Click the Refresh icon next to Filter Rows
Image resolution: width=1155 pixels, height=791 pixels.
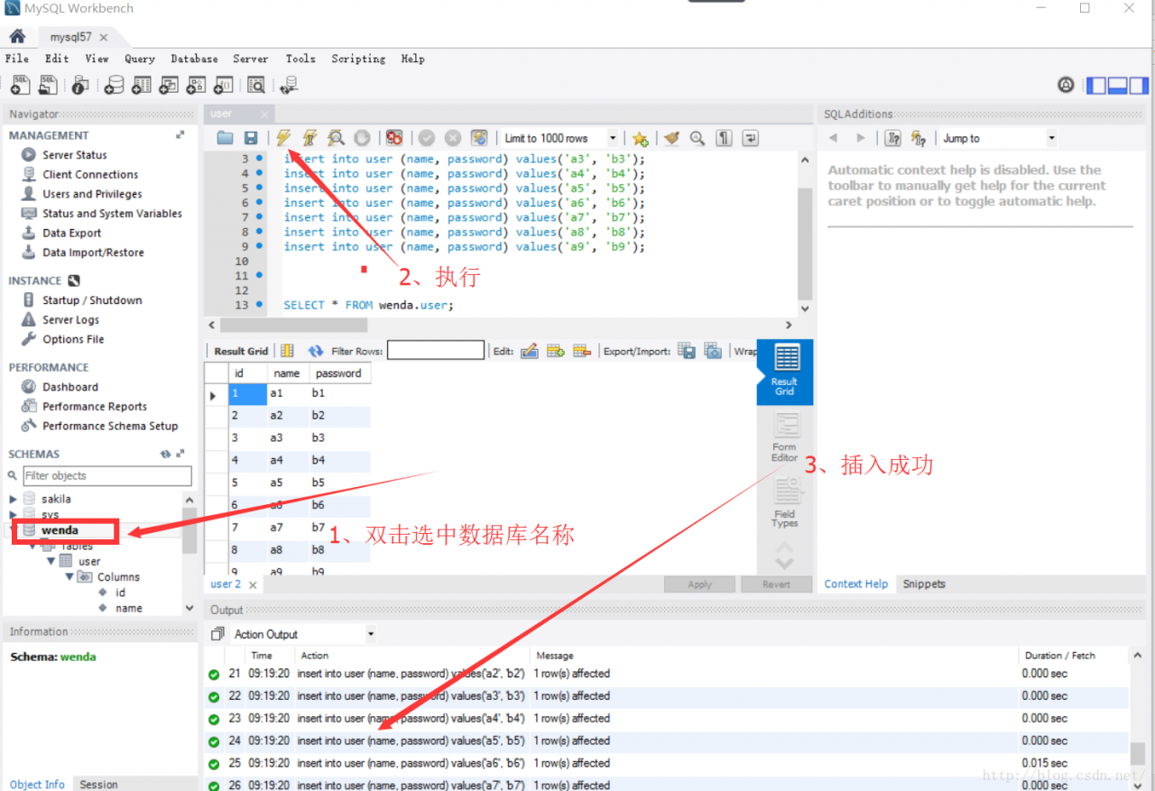pos(314,350)
